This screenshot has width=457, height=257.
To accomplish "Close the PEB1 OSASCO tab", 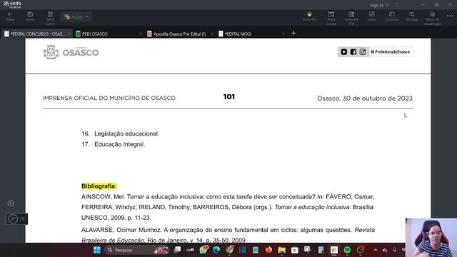I will [x=141, y=34].
